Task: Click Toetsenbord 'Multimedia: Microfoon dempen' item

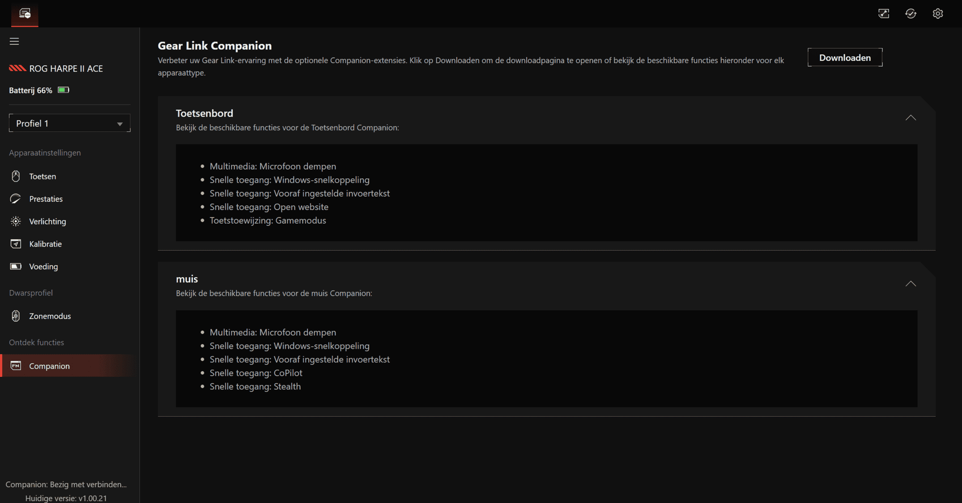Action: coord(272,166)
